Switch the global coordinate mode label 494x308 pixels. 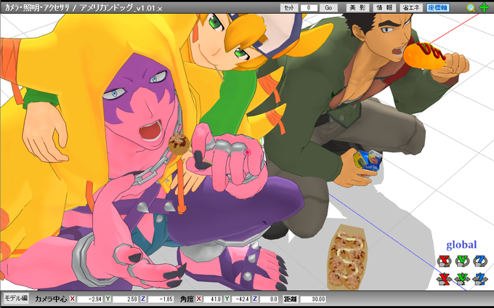(461, 245)
